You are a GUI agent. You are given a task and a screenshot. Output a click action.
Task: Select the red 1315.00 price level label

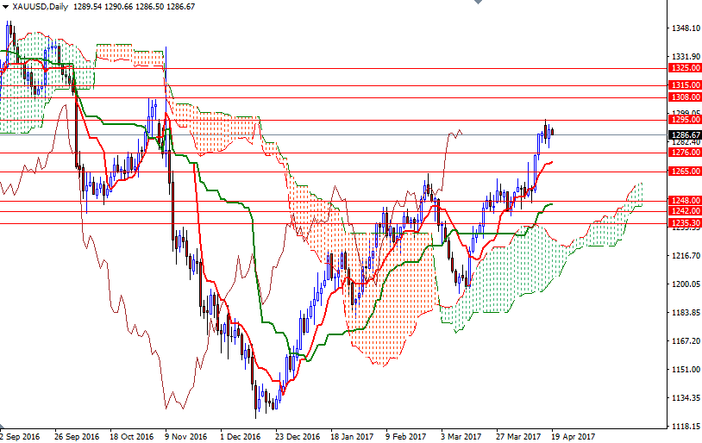[x=685, y=85]
